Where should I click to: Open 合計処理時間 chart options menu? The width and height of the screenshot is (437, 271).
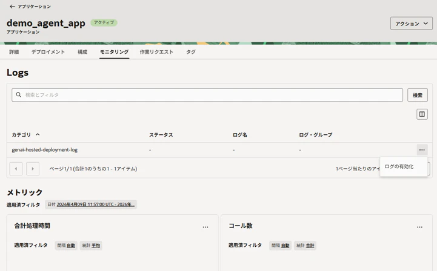tap(205, 227)
